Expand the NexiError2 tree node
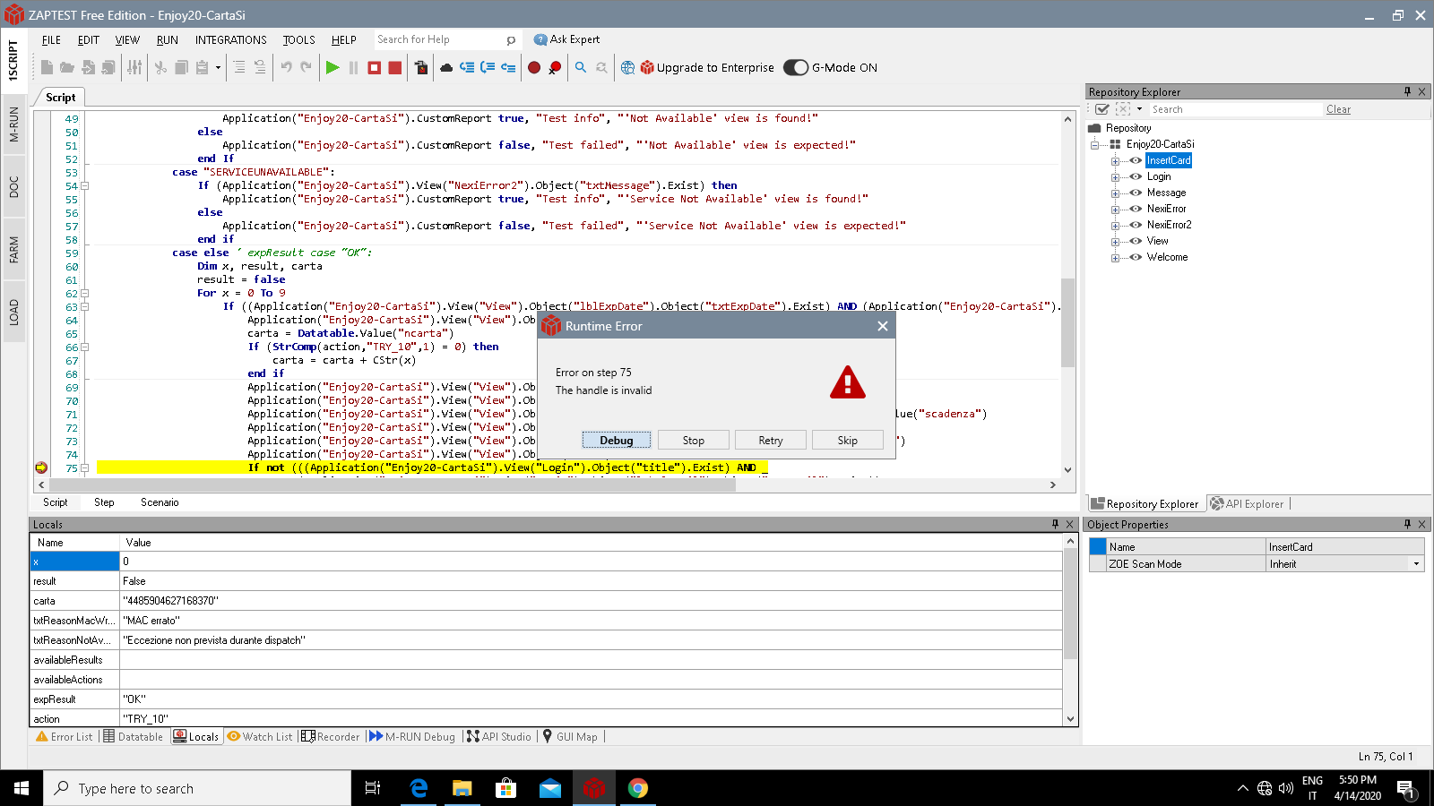The width and height of the screenshot is (1434, 806). [1114, 225]
